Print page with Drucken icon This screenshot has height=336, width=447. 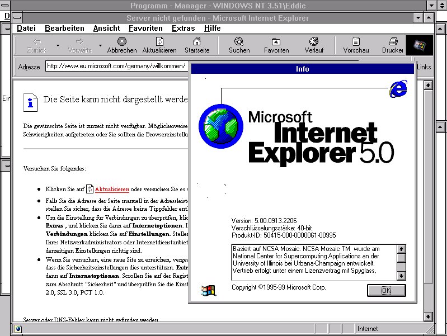[393, 41]
